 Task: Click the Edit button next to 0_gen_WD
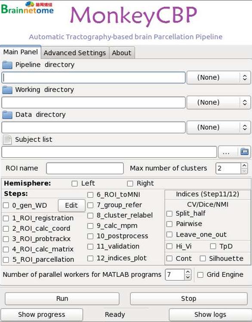[71, 205]
